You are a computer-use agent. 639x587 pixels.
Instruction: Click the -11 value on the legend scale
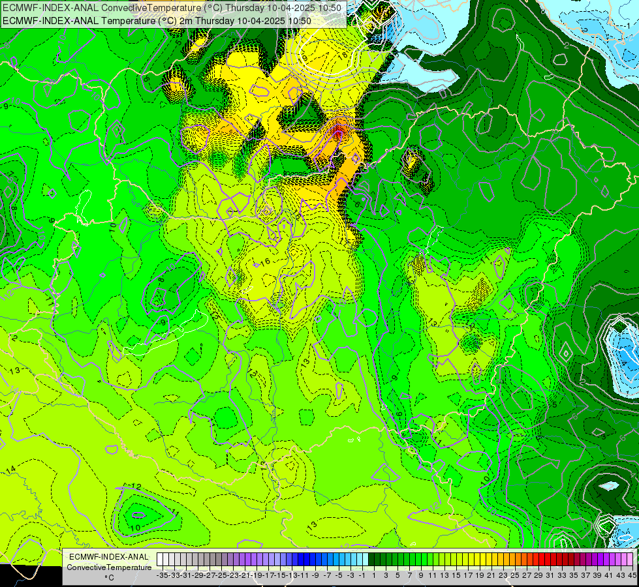tap(304, 575)
